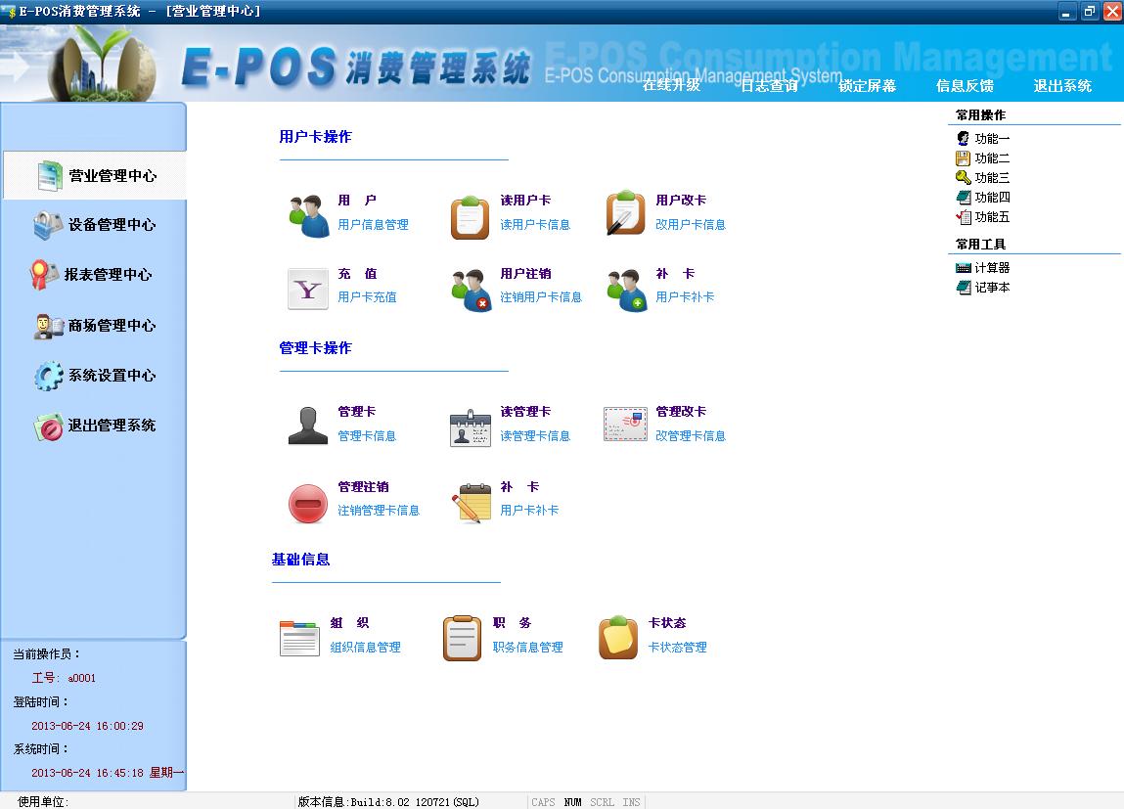Screen dimensions: 1124x809
Task: Open the 读管理卡 ID badge icon
Action: [x=471, y=427]
